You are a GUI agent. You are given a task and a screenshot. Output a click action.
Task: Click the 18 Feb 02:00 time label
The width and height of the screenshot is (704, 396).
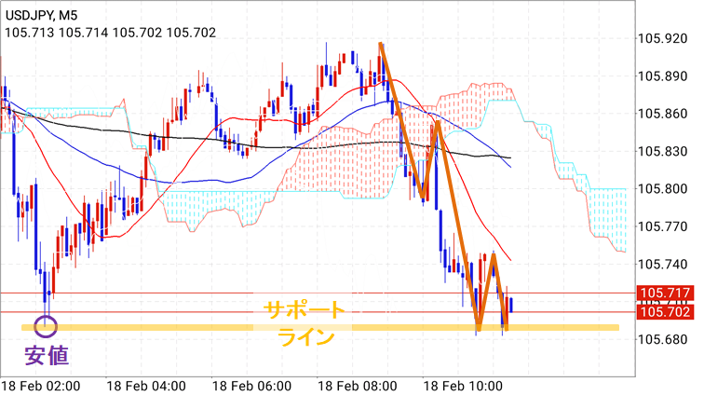[41, 385]
